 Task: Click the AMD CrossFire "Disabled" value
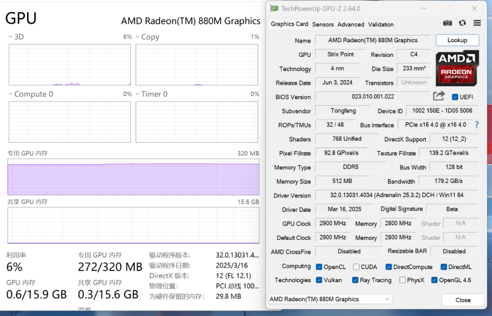click(349, 251)
